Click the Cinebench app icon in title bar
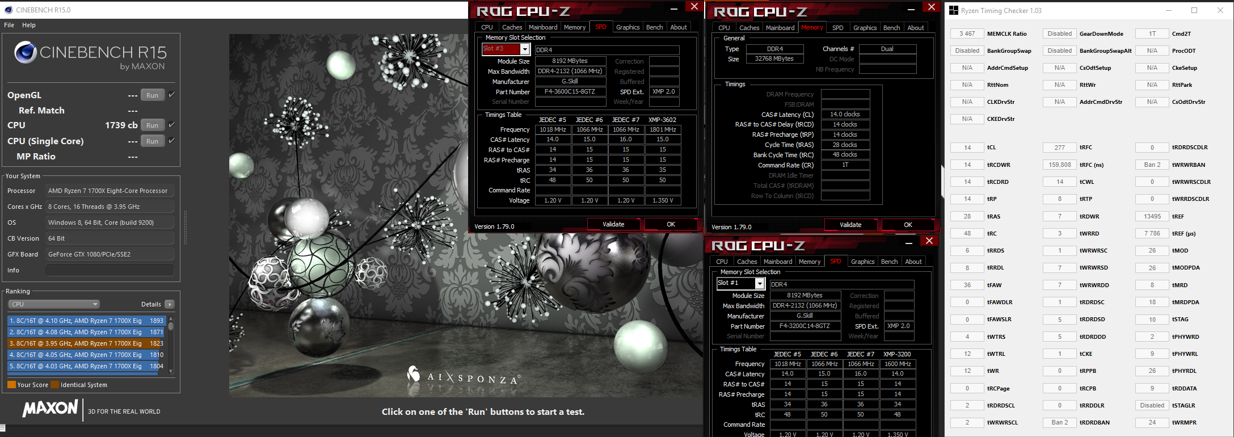 (8, 10)
